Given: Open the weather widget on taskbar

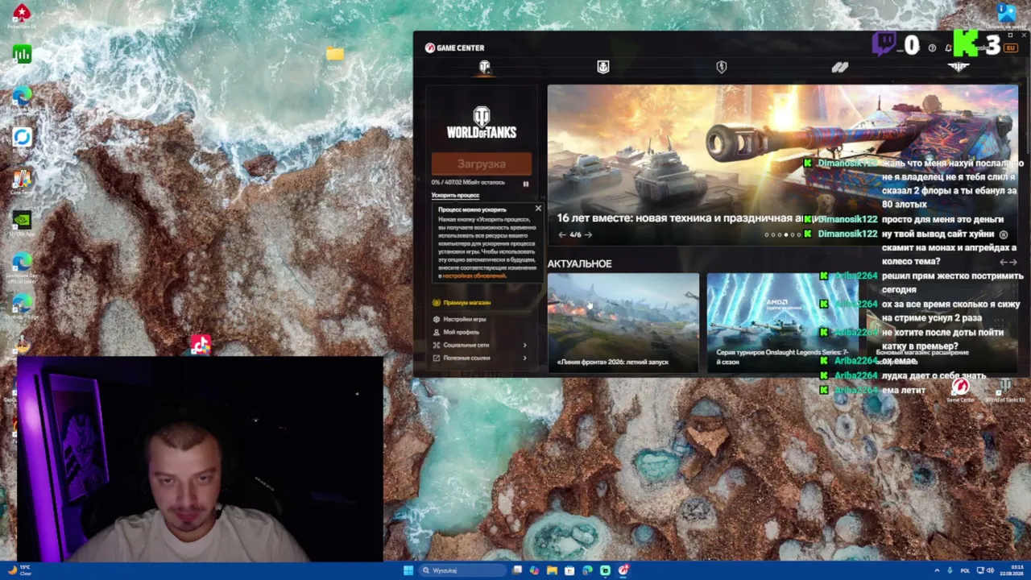Looking at the screenshot, I should [x=19, y=570].
